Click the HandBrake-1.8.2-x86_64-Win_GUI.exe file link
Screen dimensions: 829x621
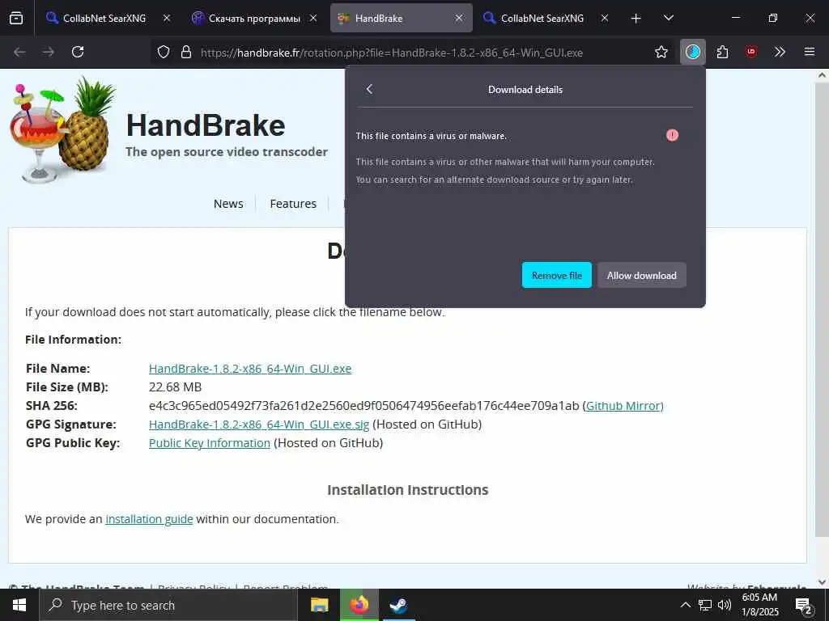coord(250,369)
